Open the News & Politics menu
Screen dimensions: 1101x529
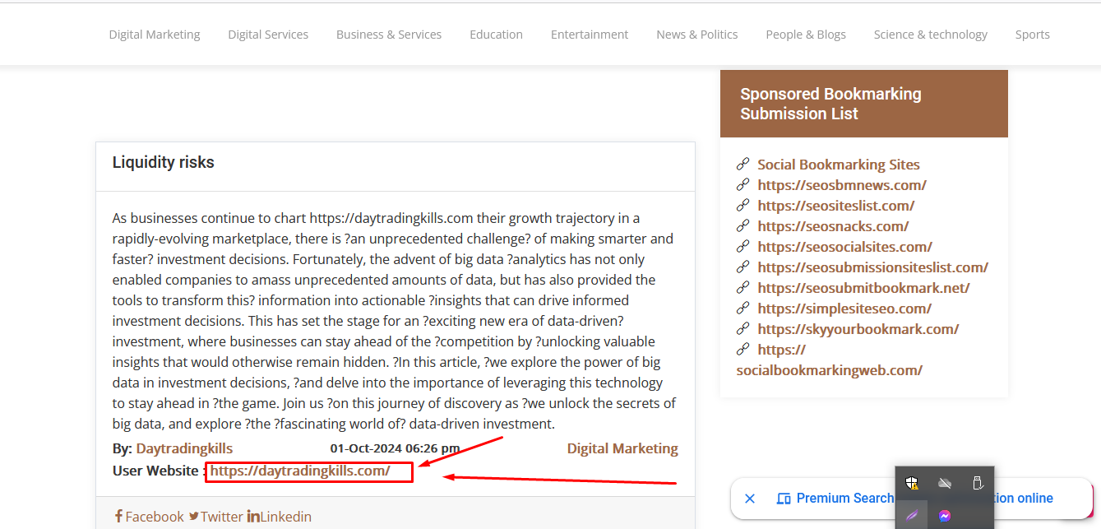click(697, 35)
